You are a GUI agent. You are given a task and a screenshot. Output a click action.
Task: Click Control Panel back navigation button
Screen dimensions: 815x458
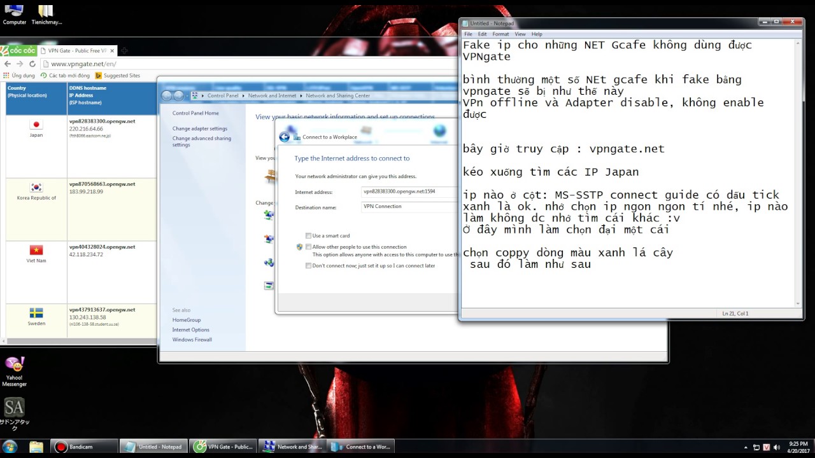click(167, 95)
